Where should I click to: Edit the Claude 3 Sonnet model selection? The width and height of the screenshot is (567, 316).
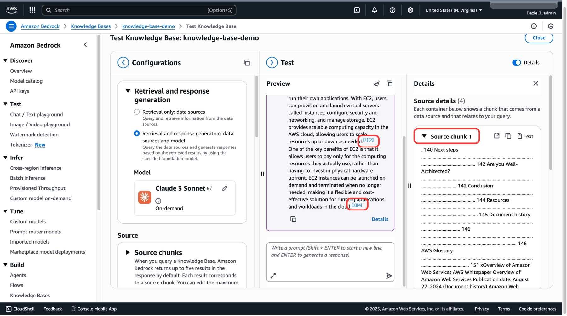coord(225,188)
